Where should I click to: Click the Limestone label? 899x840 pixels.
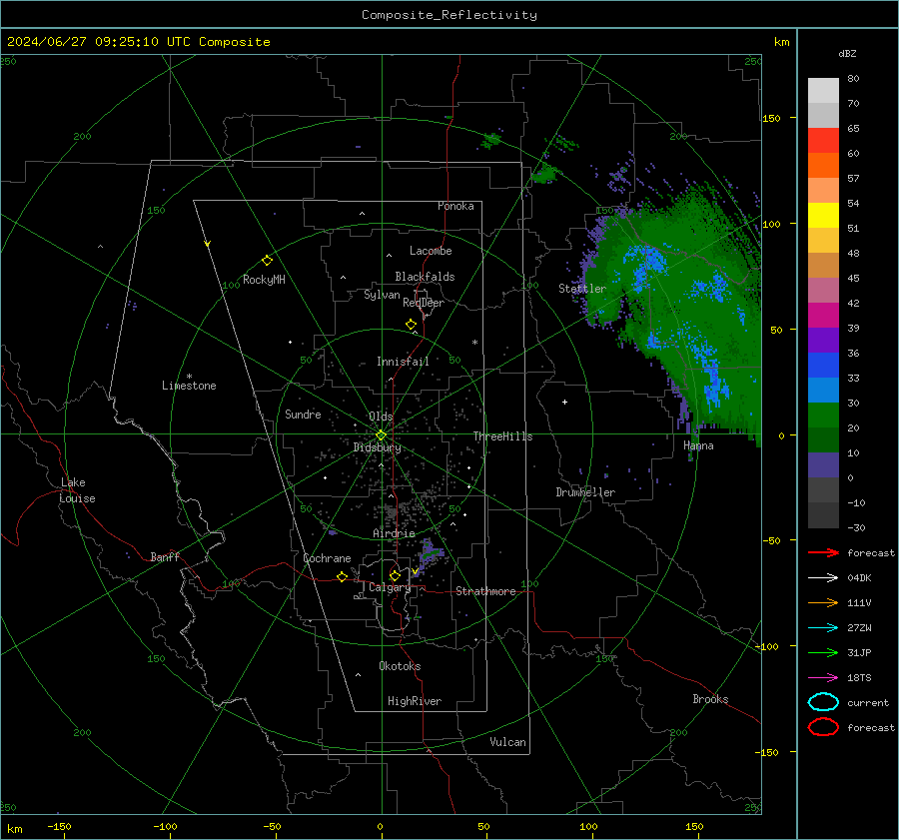[x=189, y=386]
